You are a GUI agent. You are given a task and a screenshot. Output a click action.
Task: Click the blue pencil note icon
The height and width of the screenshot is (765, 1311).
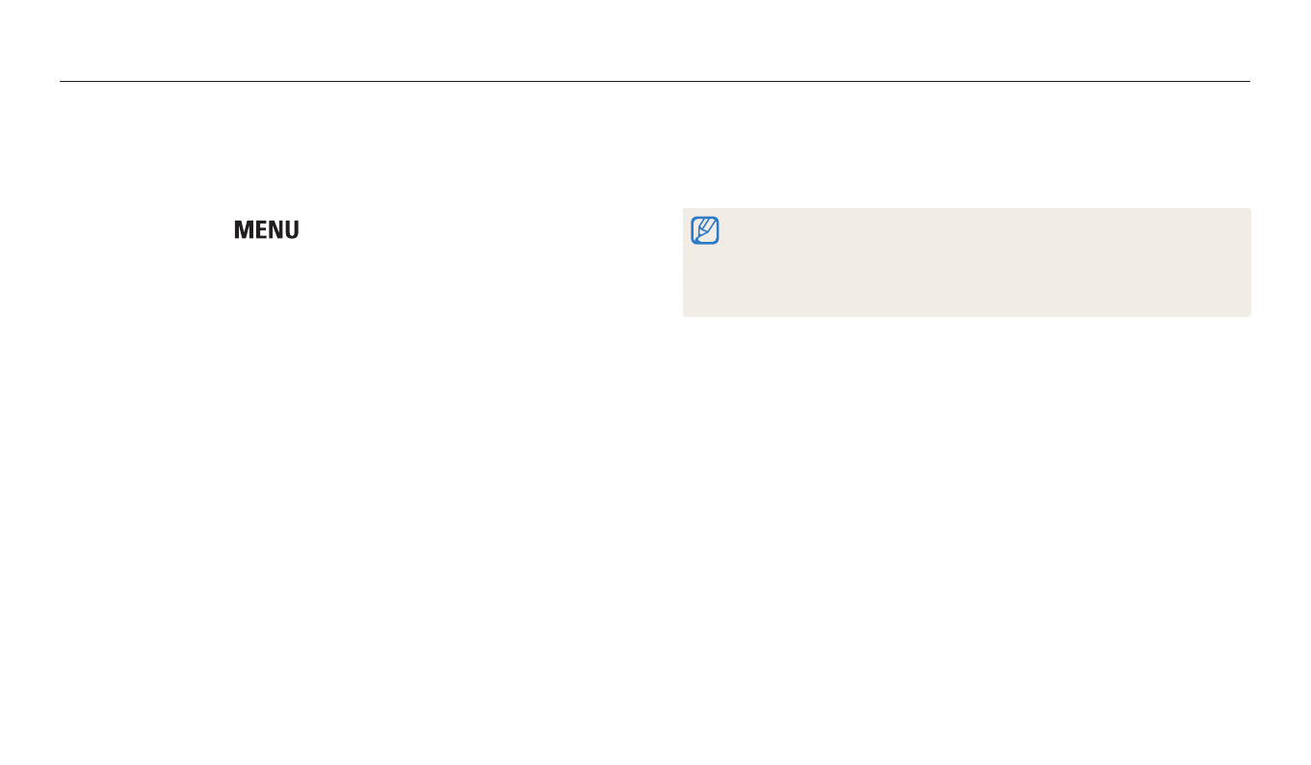coord(705,230)
